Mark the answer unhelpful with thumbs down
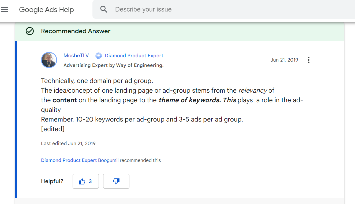Image resolution: width=355 pixels, height=204 pixels. [x=116, y=181]
